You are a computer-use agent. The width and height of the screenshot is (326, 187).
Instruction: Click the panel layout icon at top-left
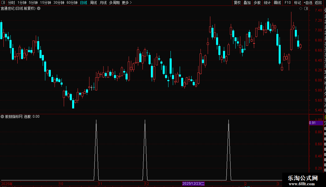3,3
